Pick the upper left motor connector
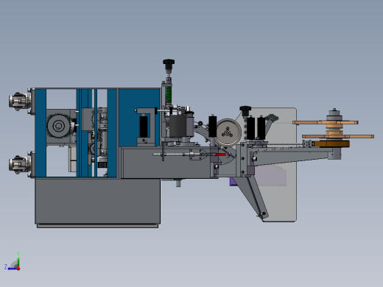The height and width of the screenshot is (287, 383). click(x=19, y=101)
